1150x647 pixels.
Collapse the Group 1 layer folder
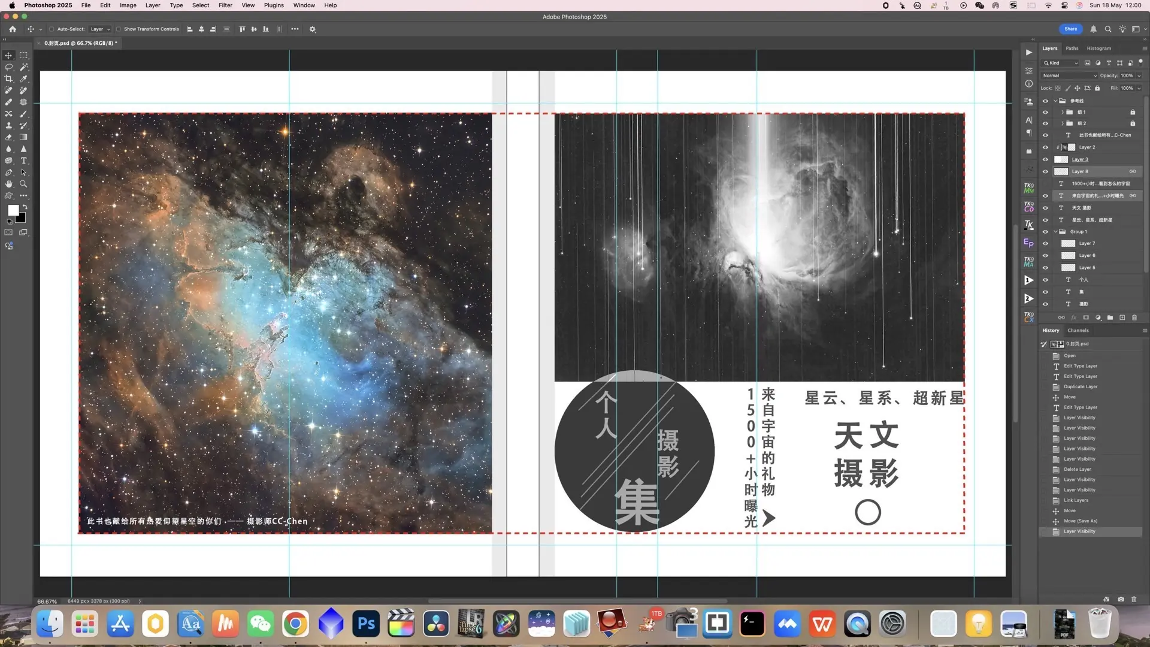coord(1055,232)
